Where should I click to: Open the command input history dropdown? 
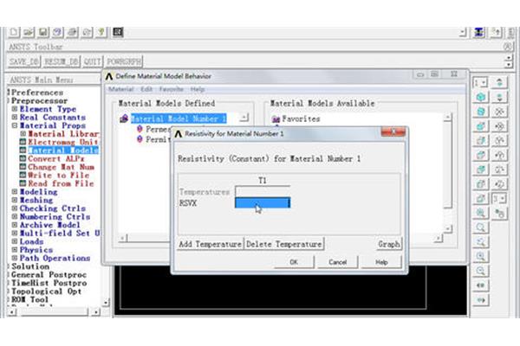(x=464, y=33)
